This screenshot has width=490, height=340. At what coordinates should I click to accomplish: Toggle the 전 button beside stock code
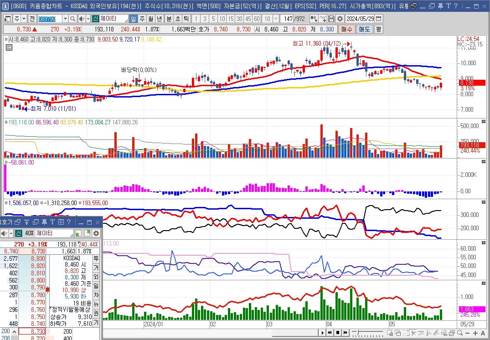point(32,19)
